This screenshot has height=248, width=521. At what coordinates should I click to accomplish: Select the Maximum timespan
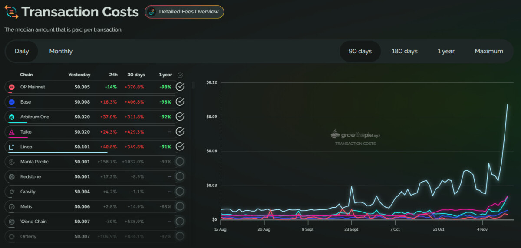point(489,51)
